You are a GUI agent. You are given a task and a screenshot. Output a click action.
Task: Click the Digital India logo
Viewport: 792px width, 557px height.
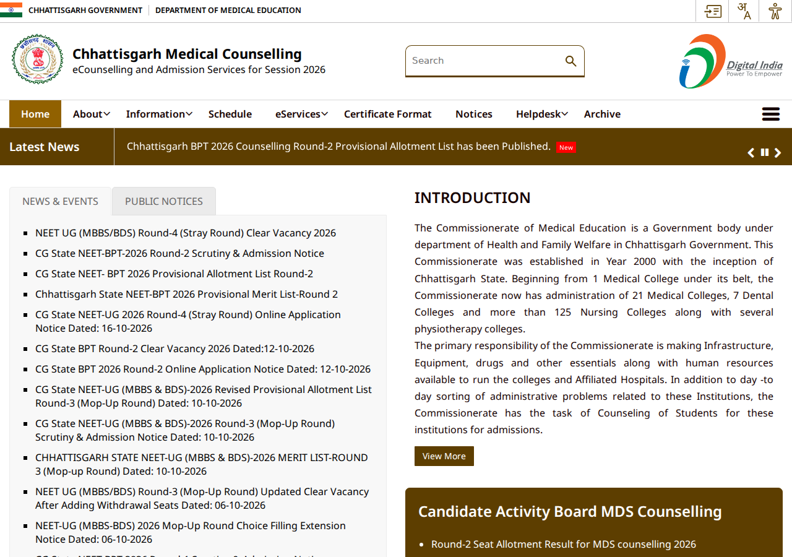pos(731,61)
